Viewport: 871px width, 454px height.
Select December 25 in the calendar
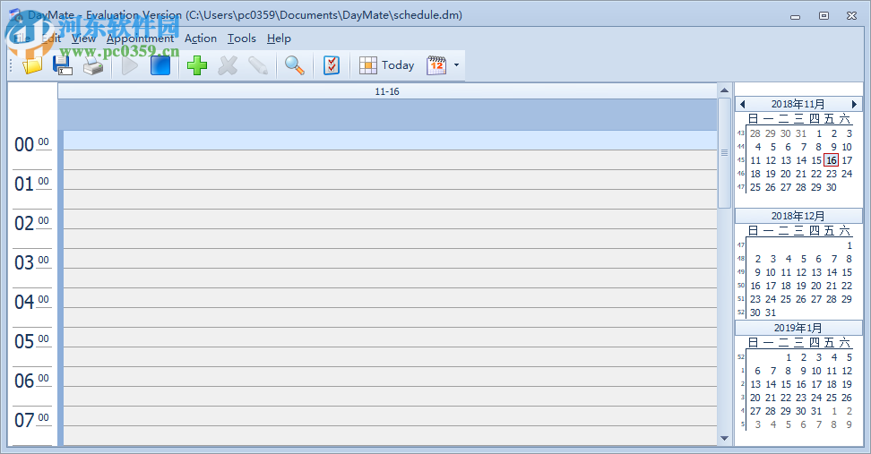(786, 299)
